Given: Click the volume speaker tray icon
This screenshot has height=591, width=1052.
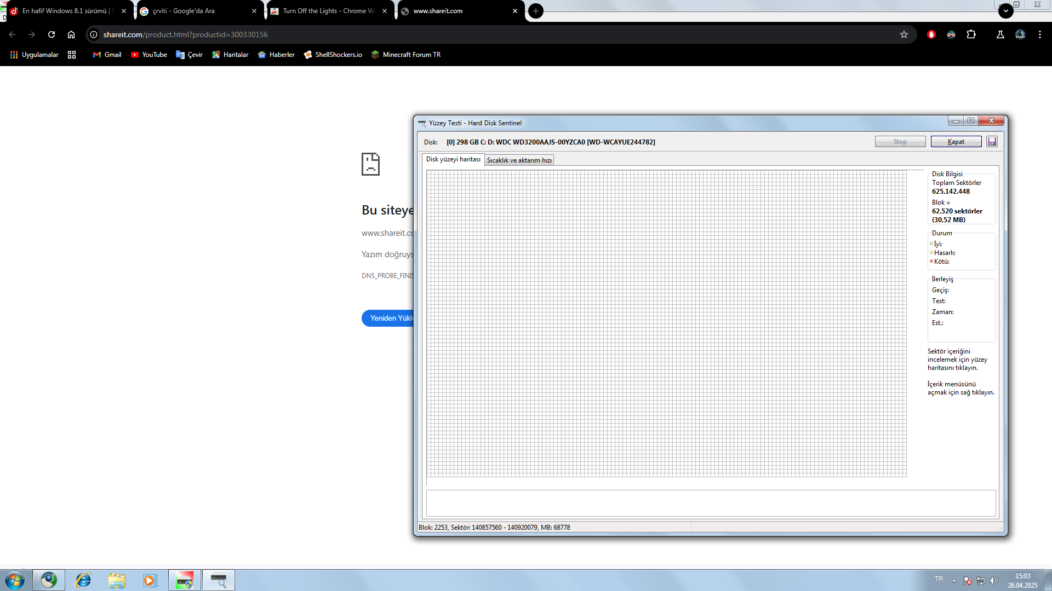Looking at the screenshot, I should [x=994, y=581].
